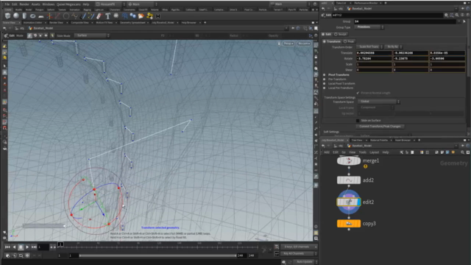This screenshot has height=265, width=471.
Task: Click the gear icon in parameter pane
Action: click(447, 15)
